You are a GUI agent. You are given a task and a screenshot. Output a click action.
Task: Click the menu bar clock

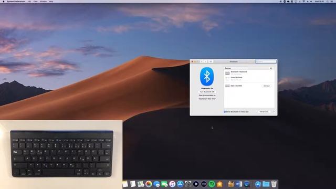coord(319,1)
